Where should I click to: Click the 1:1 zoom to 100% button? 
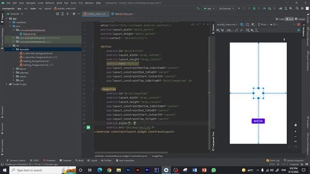pos(295,142)
